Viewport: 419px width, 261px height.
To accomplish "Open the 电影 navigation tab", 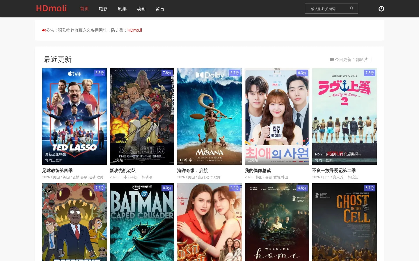I will (103, 9).
